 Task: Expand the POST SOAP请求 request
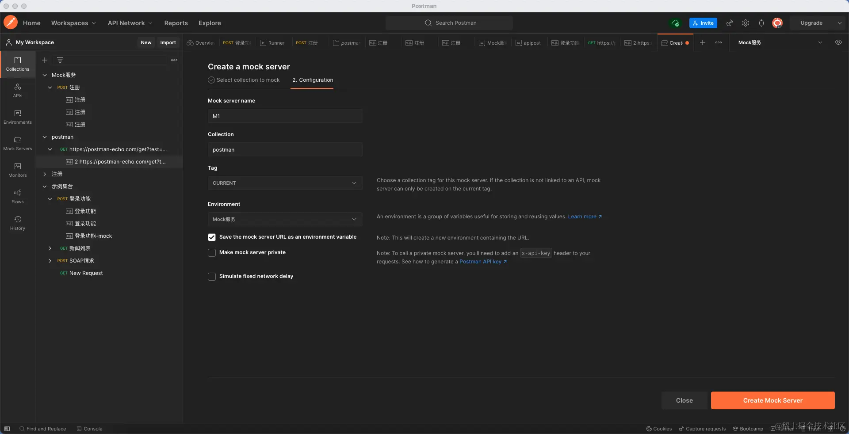coord(50,261)
